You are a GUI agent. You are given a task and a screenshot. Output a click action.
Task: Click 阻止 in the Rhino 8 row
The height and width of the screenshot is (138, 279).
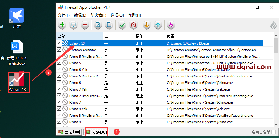[139, 122]
